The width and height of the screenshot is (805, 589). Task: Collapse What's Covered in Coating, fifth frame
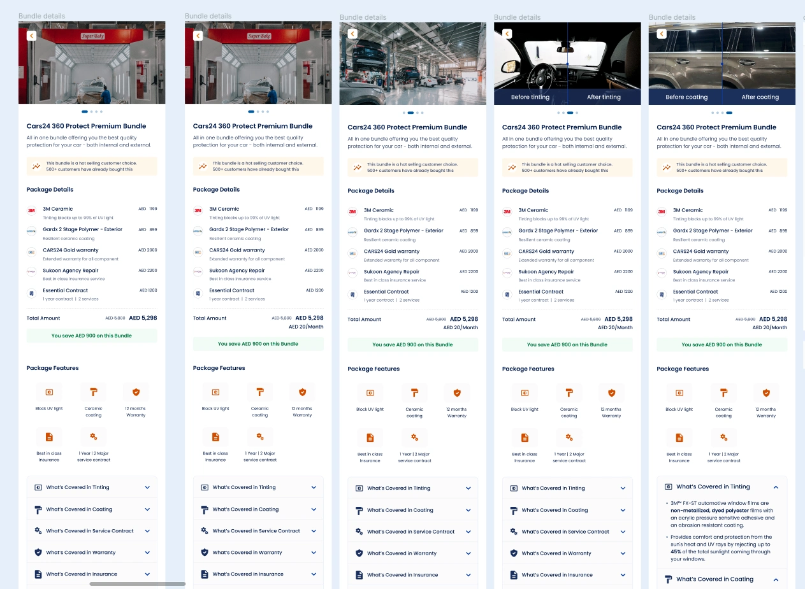click(x=722, y=579)
